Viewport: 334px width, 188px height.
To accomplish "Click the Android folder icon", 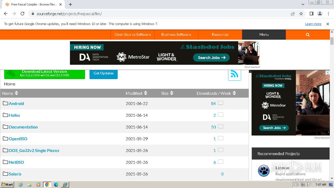I will [5, 103].
